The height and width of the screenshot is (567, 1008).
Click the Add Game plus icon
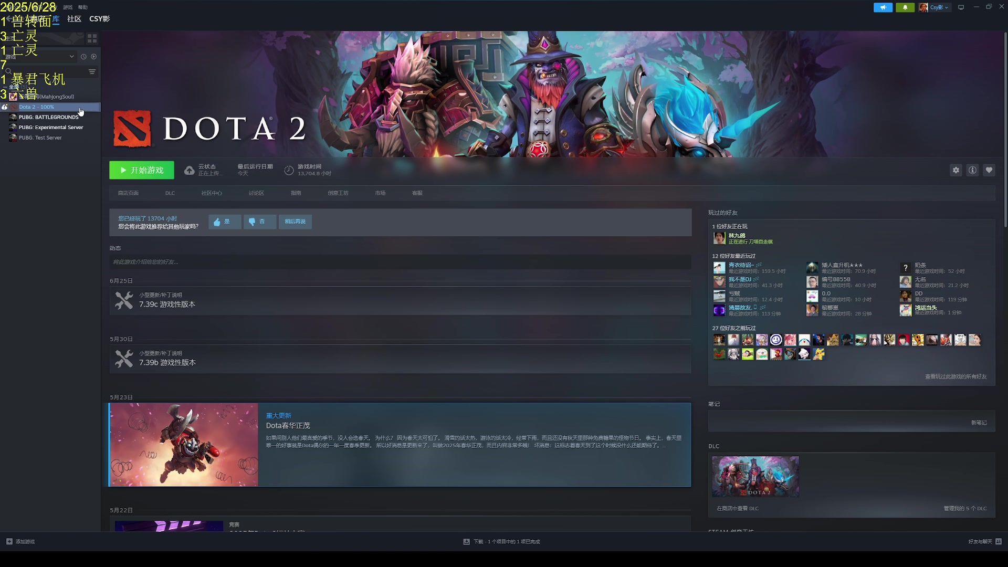click(9, 541)
